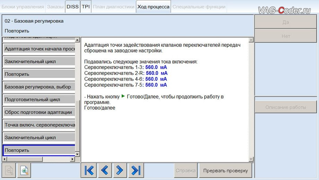Select Подготовительный цикл list entry
The height and width of the screenshot is (180, 319).
[39, 100]
